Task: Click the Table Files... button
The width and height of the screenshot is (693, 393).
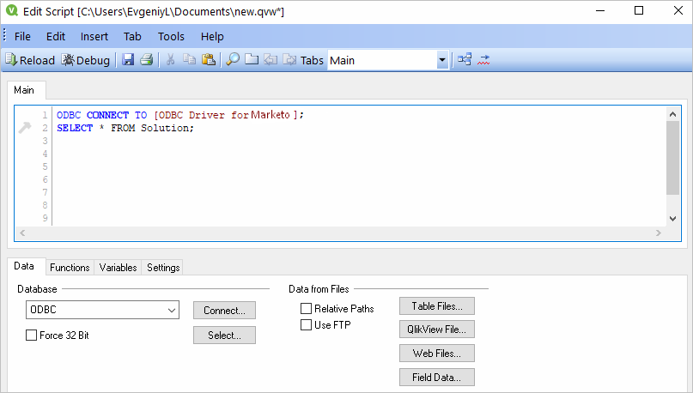Action: (x=437, y=306)
